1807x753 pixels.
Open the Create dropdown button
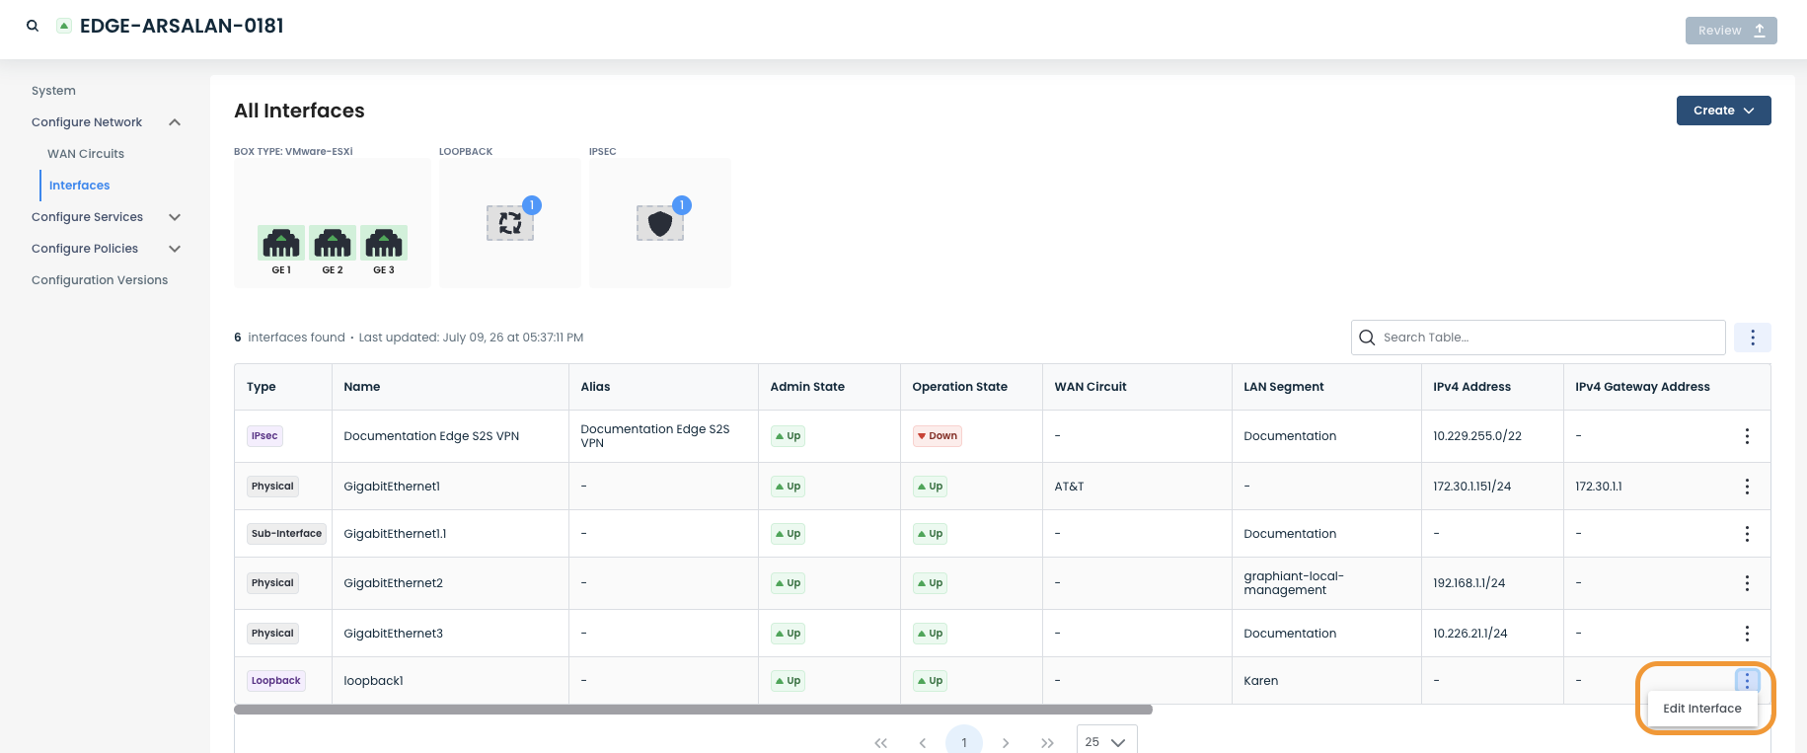[x=1723, y=111]
